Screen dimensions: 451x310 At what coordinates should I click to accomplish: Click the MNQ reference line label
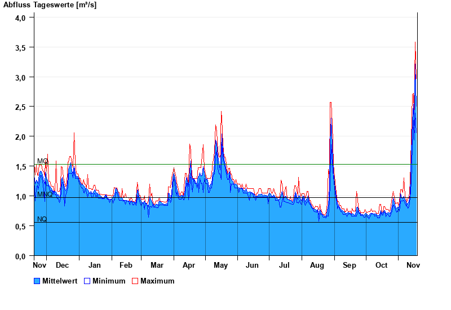[x=45, y=194]
